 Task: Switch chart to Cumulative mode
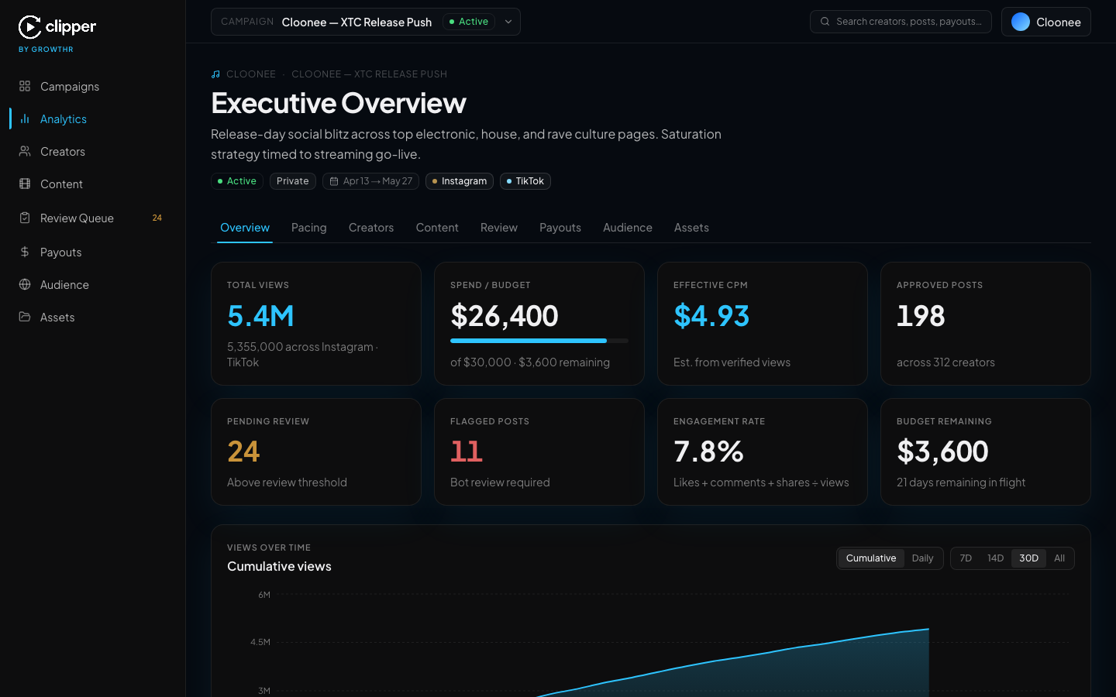click(x=871, y=558)
